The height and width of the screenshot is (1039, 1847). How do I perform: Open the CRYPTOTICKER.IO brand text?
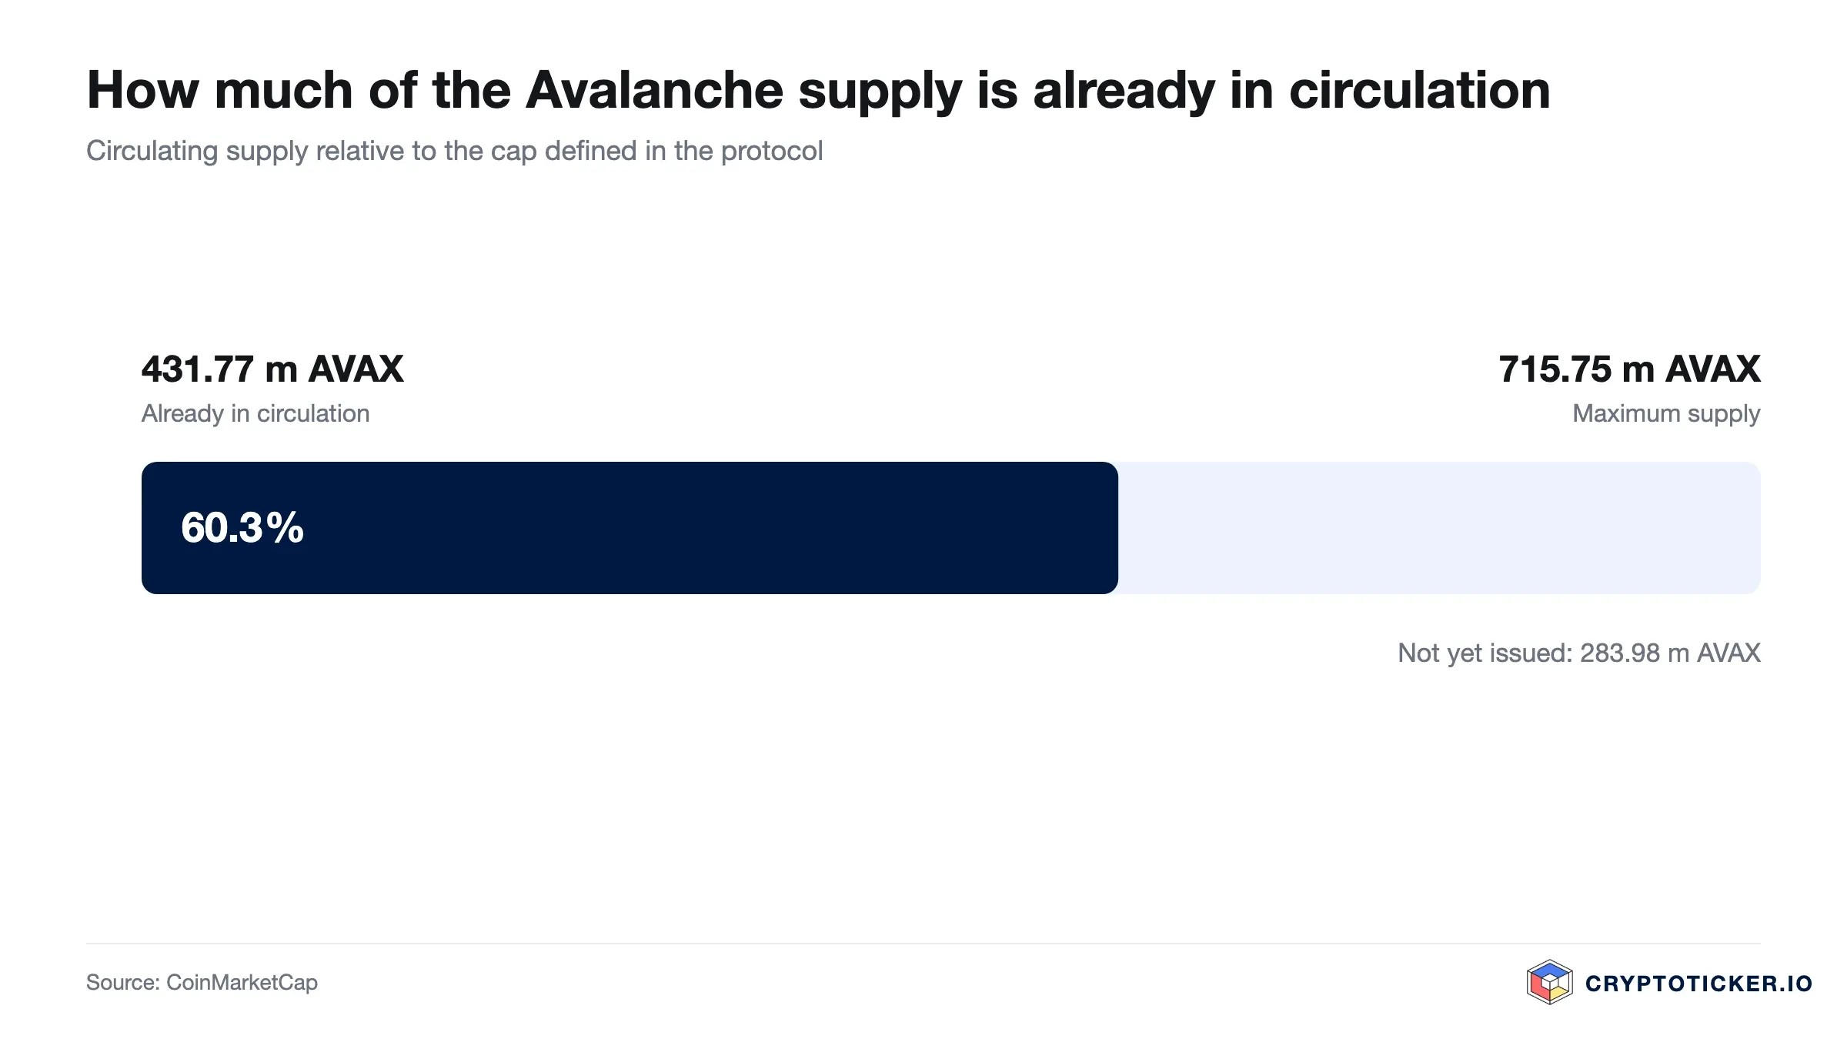[x=1698, y=984]
